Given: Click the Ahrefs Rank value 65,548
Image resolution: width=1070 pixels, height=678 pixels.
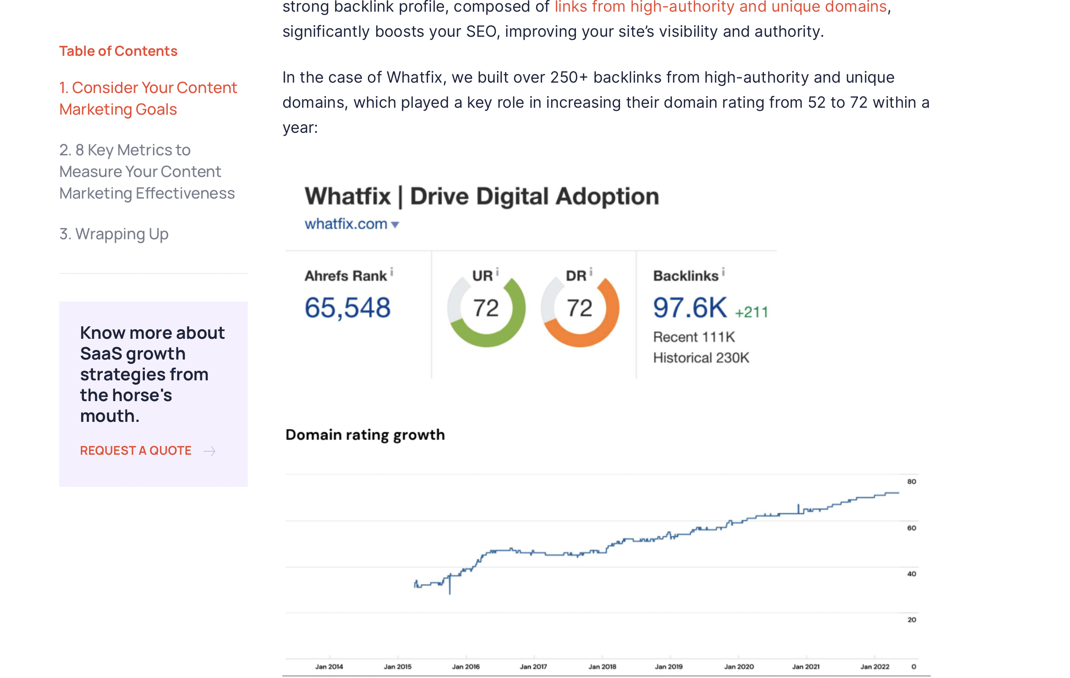Looking at the screenshot, I should (348, 308).
